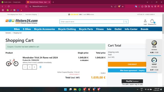The height and width of the screenshot is (92, 164).
Task: Open Trusted Shops 18187 reviews badge
Action: (154, 64)
